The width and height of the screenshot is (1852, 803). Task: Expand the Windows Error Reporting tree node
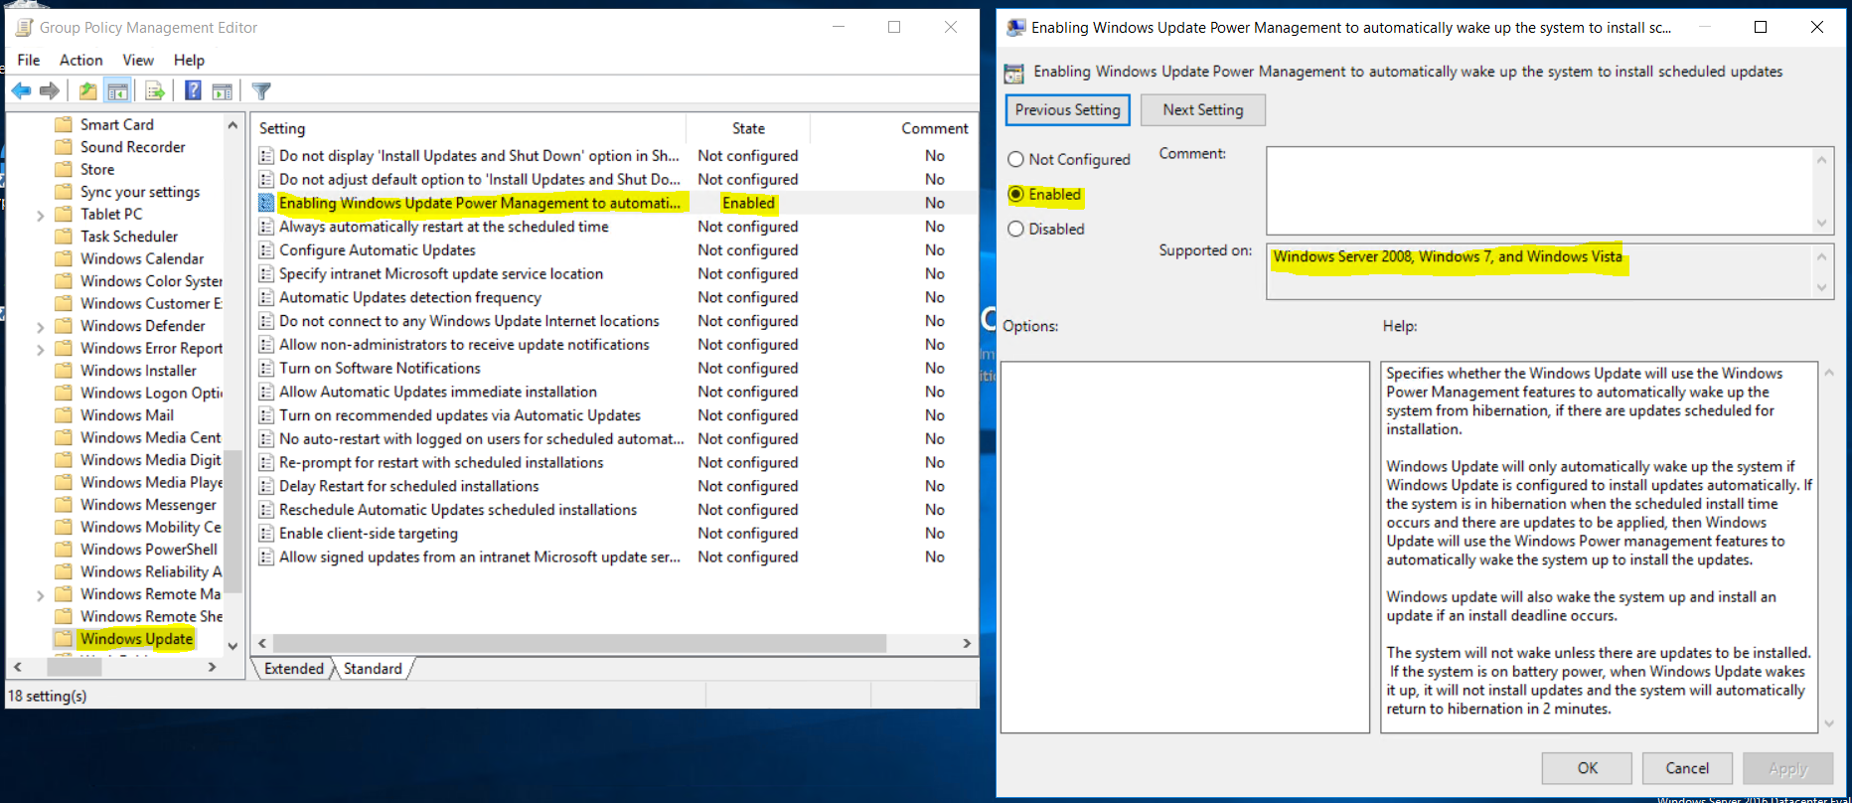pyautogui.click(x=40, y=349)
